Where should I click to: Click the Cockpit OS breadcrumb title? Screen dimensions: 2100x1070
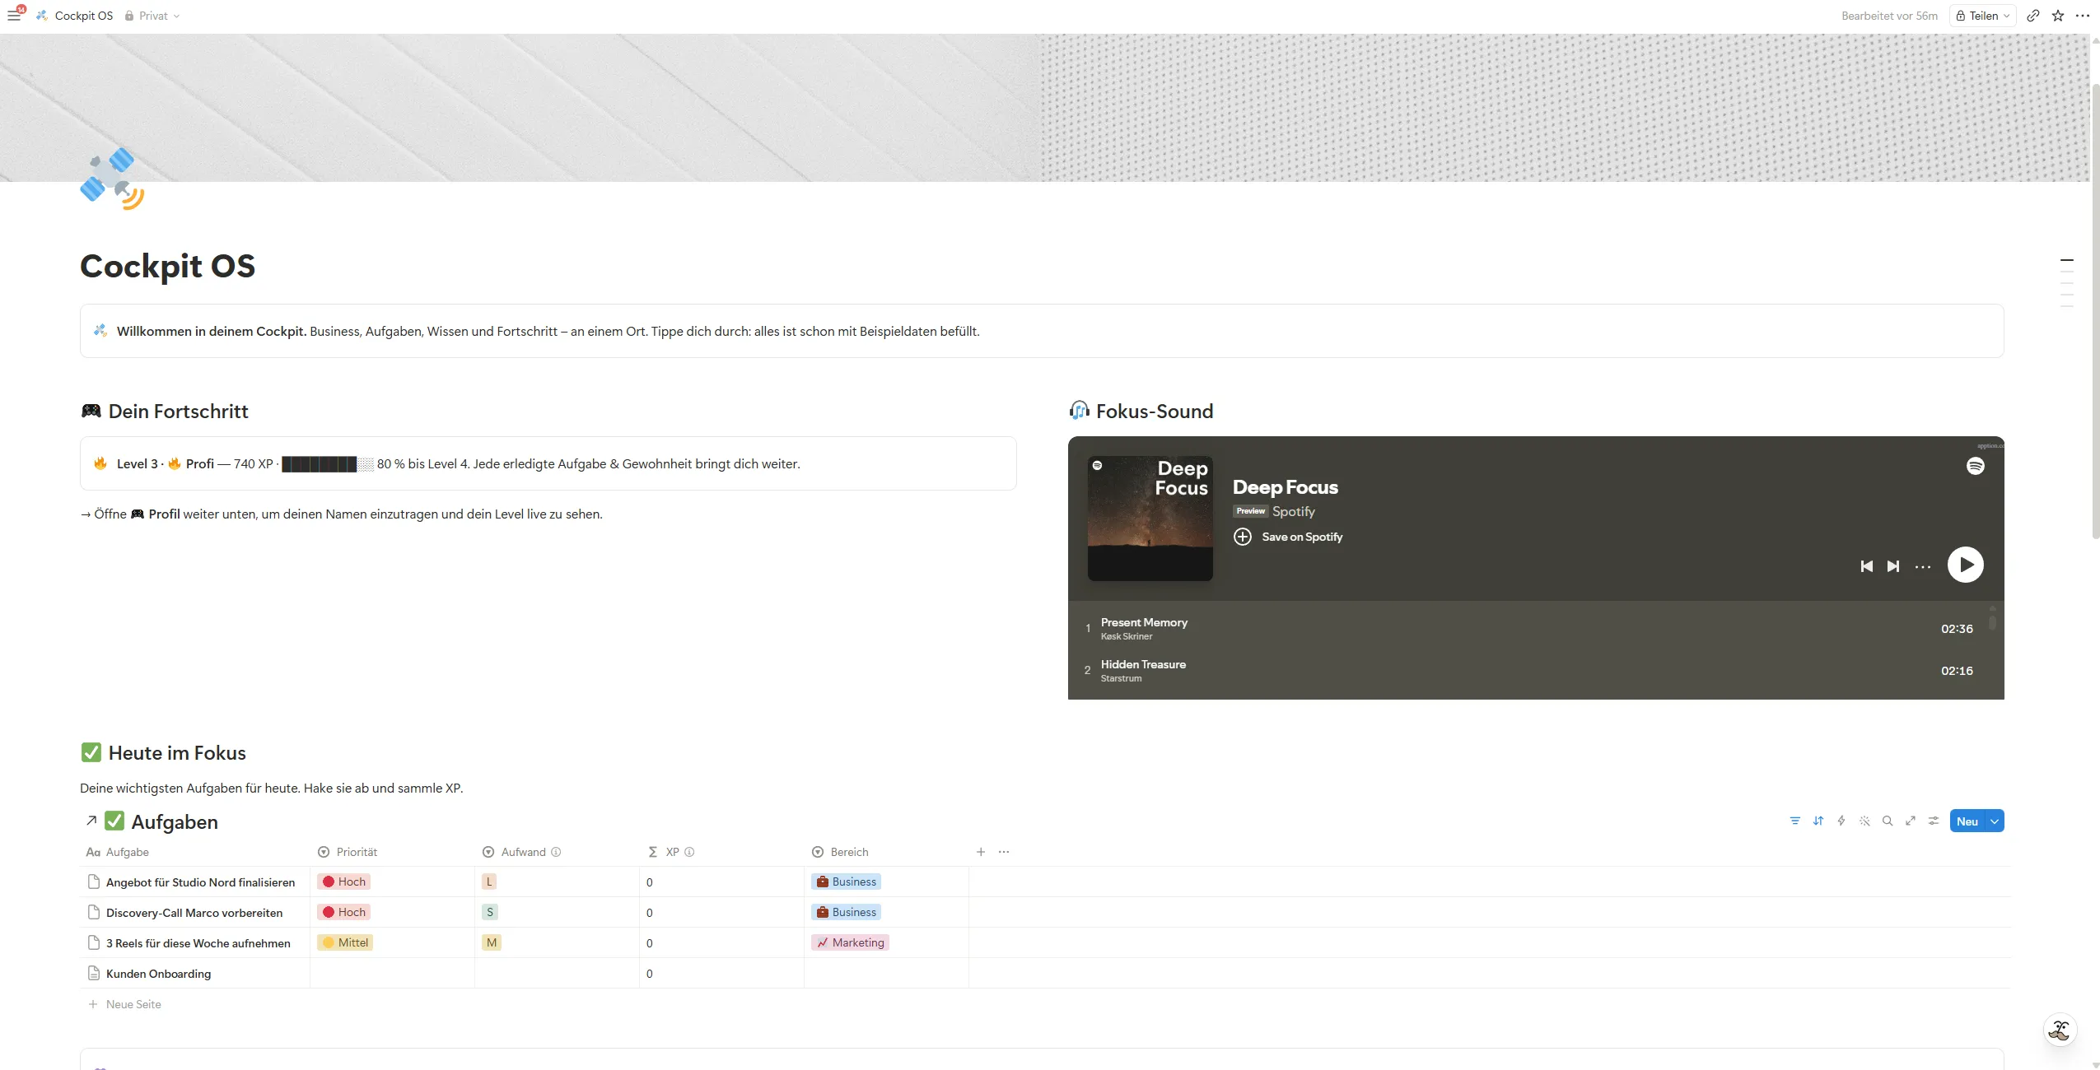83,16
